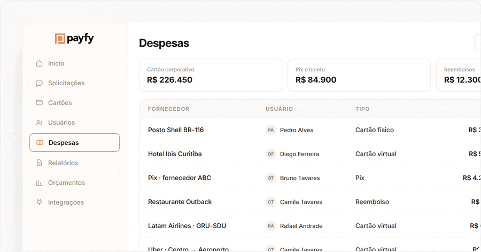
Task: Click the Relatórios document icon
Action: 39,163
